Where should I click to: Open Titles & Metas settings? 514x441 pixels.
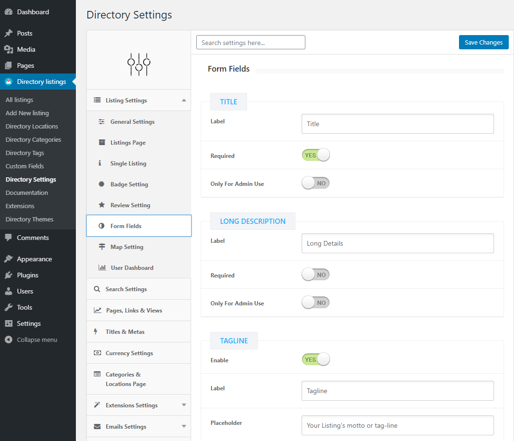tap(138, 331)
